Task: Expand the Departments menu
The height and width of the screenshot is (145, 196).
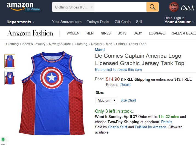Action: [21, 22]
